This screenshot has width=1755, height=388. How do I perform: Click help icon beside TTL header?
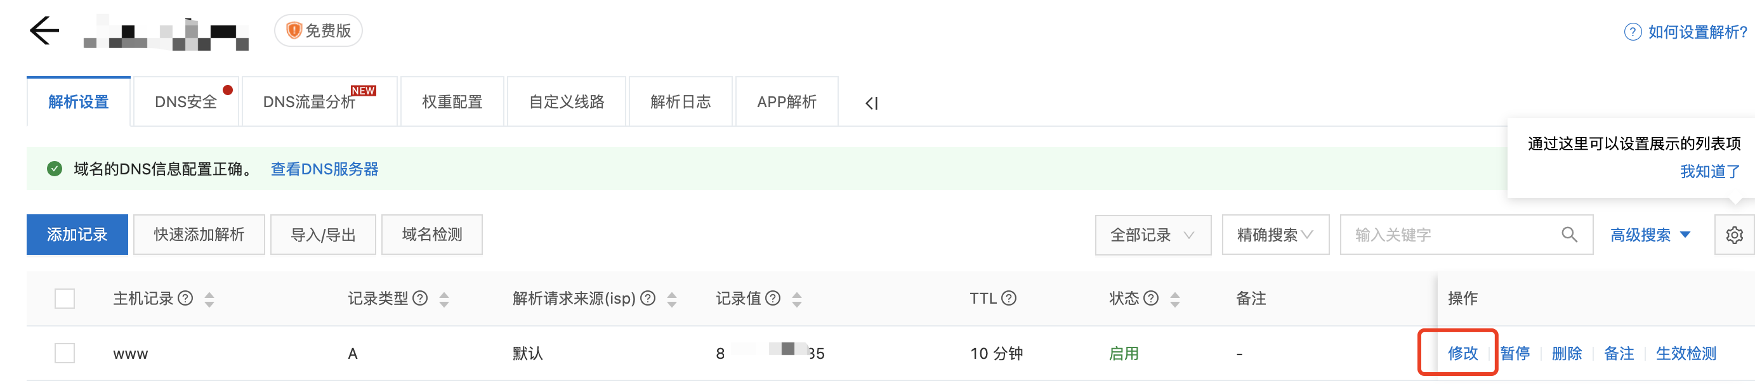1009,298
